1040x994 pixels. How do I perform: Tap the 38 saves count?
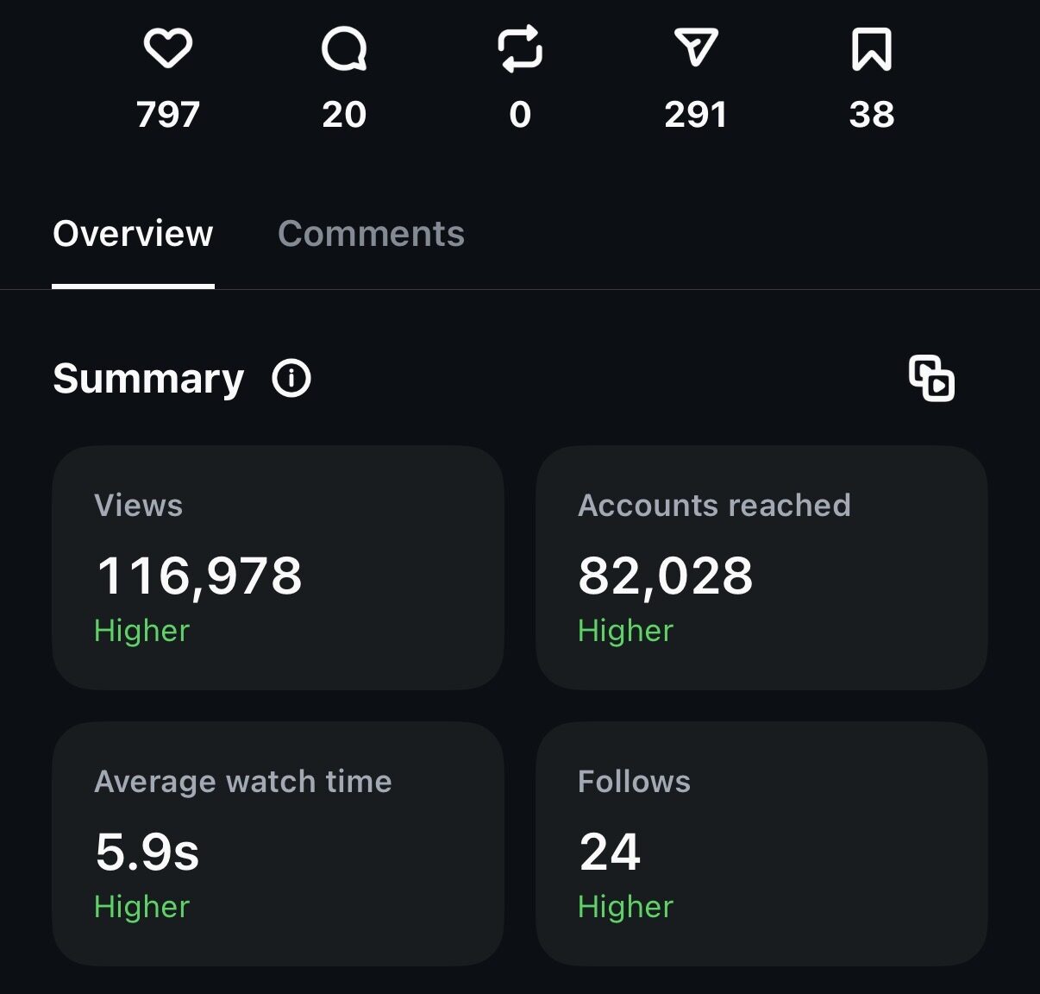(872, 115)
